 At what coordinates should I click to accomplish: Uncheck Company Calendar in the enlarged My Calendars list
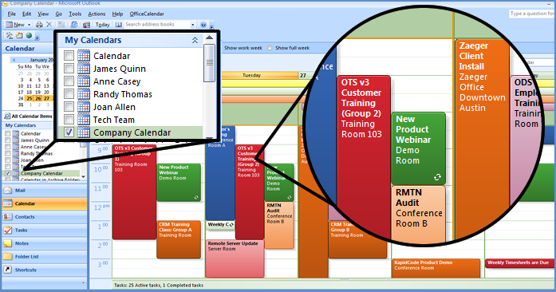69,132
